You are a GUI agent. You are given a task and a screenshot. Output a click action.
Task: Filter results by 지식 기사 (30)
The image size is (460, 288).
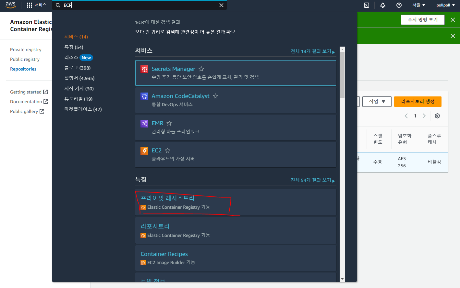tap(79, 88)
